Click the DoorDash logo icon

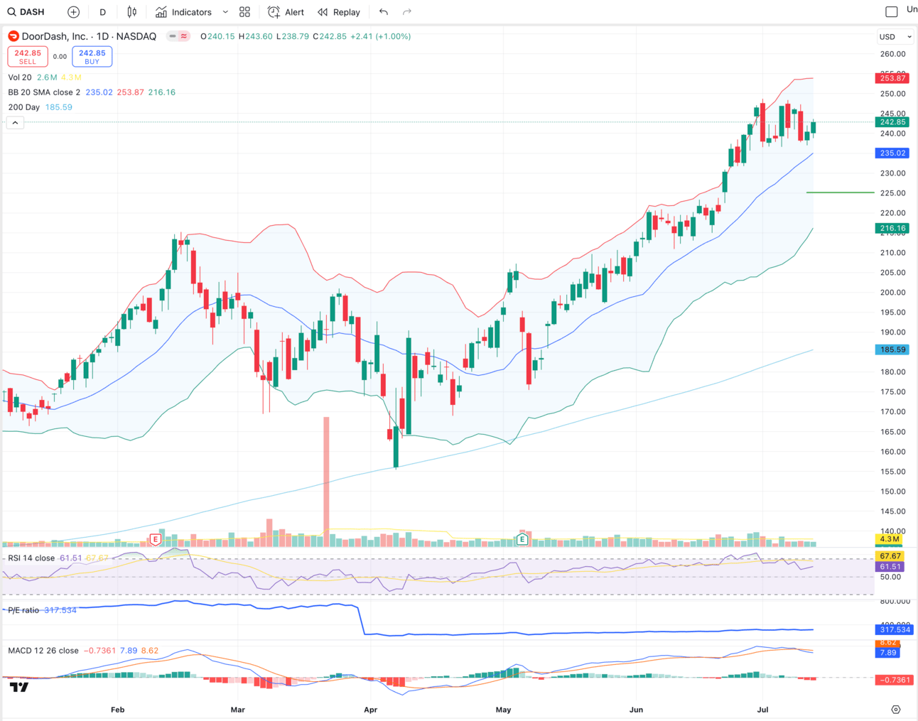tap(13, 36)
